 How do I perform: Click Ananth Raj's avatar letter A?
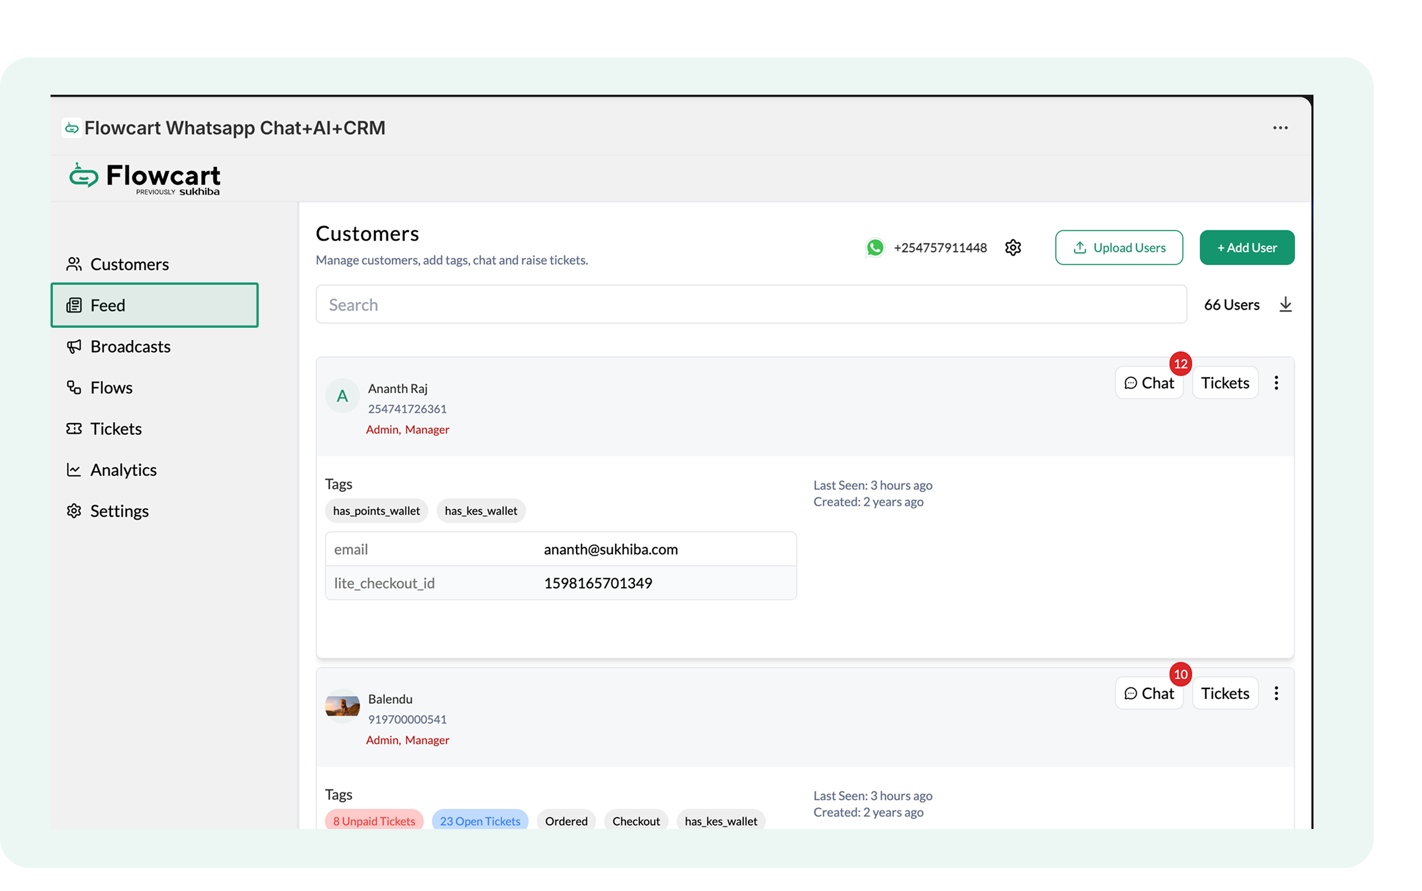click(x=342, y=396)
